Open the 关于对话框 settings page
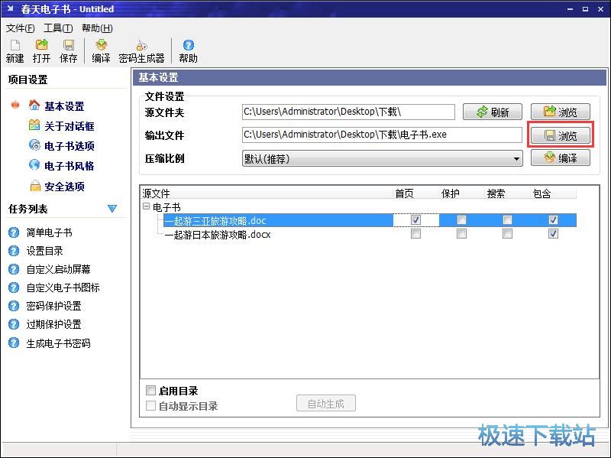 (70, 126)
